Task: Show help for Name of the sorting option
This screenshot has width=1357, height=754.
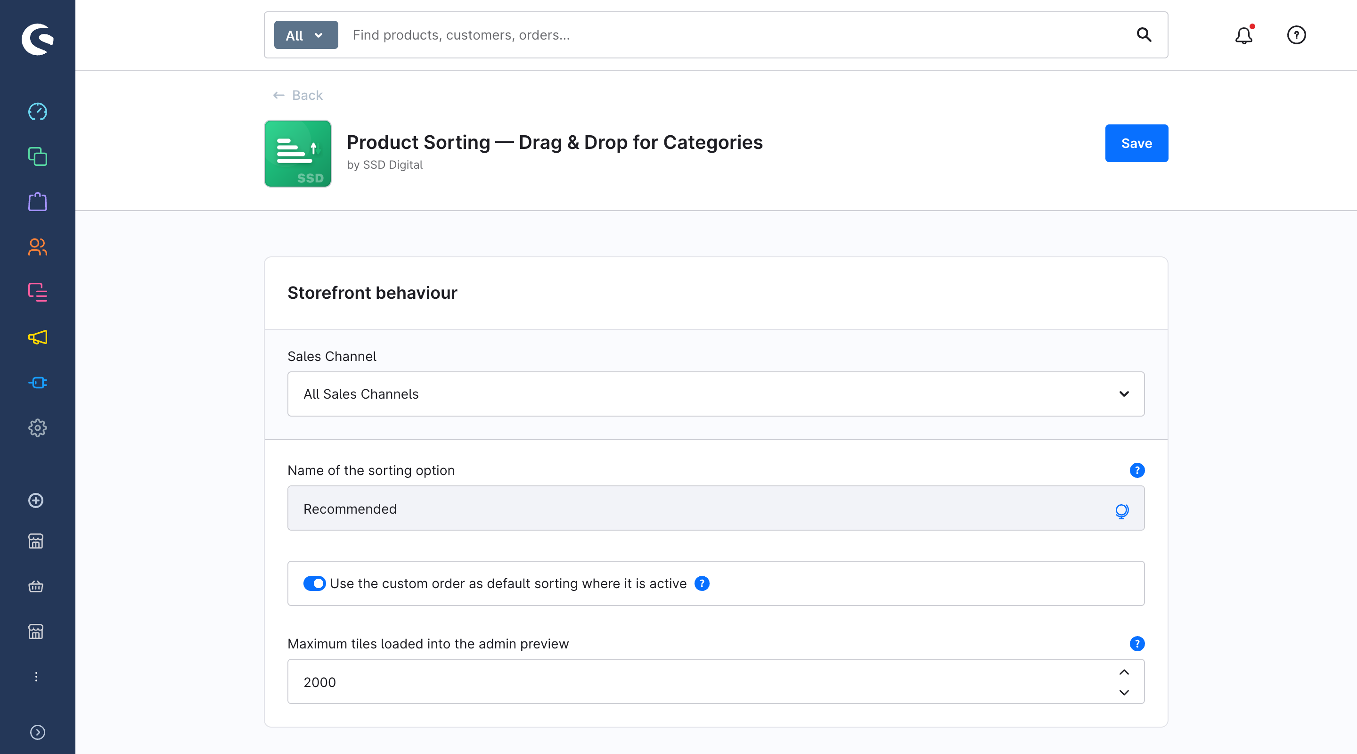Action: pyautogui.click(x=1137, y=470)
